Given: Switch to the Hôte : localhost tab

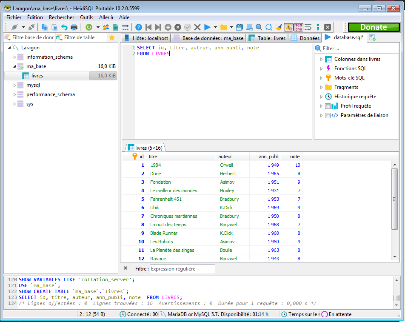Looking at the screenshot, I should coord(146,38).
